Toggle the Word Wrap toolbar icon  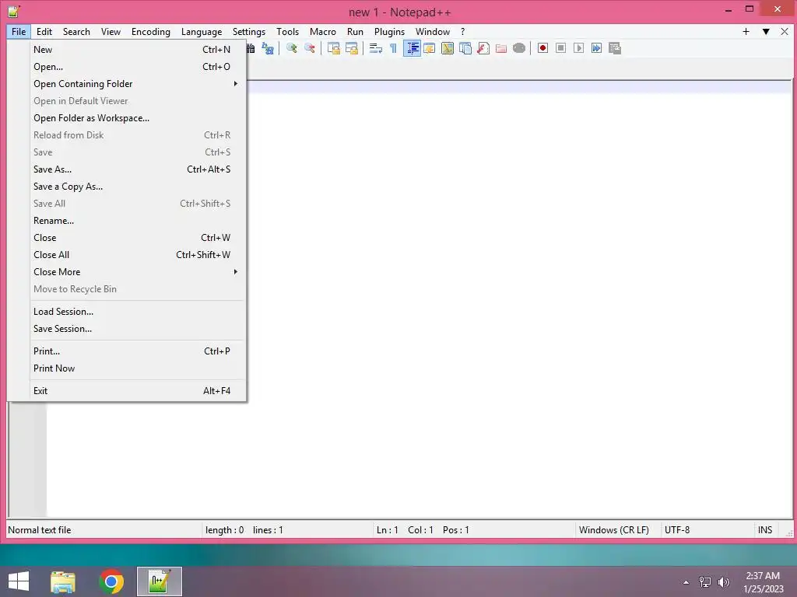point(376,48)
